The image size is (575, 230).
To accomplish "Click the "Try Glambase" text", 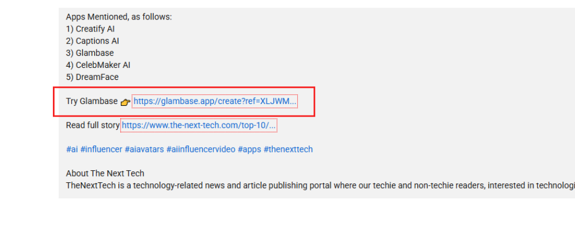I will pyautogui.click(x=91, y=101).
